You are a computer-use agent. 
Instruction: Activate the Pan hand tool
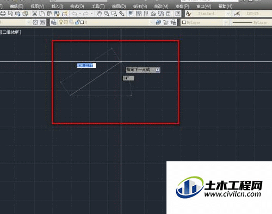click(99, 14)
